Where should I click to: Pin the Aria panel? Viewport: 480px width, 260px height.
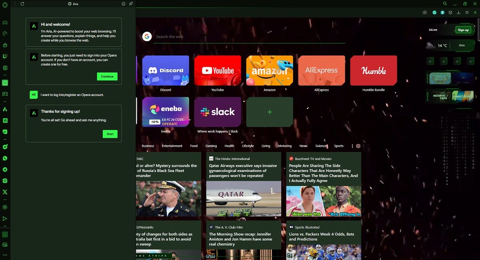click(x=130, y=4)
